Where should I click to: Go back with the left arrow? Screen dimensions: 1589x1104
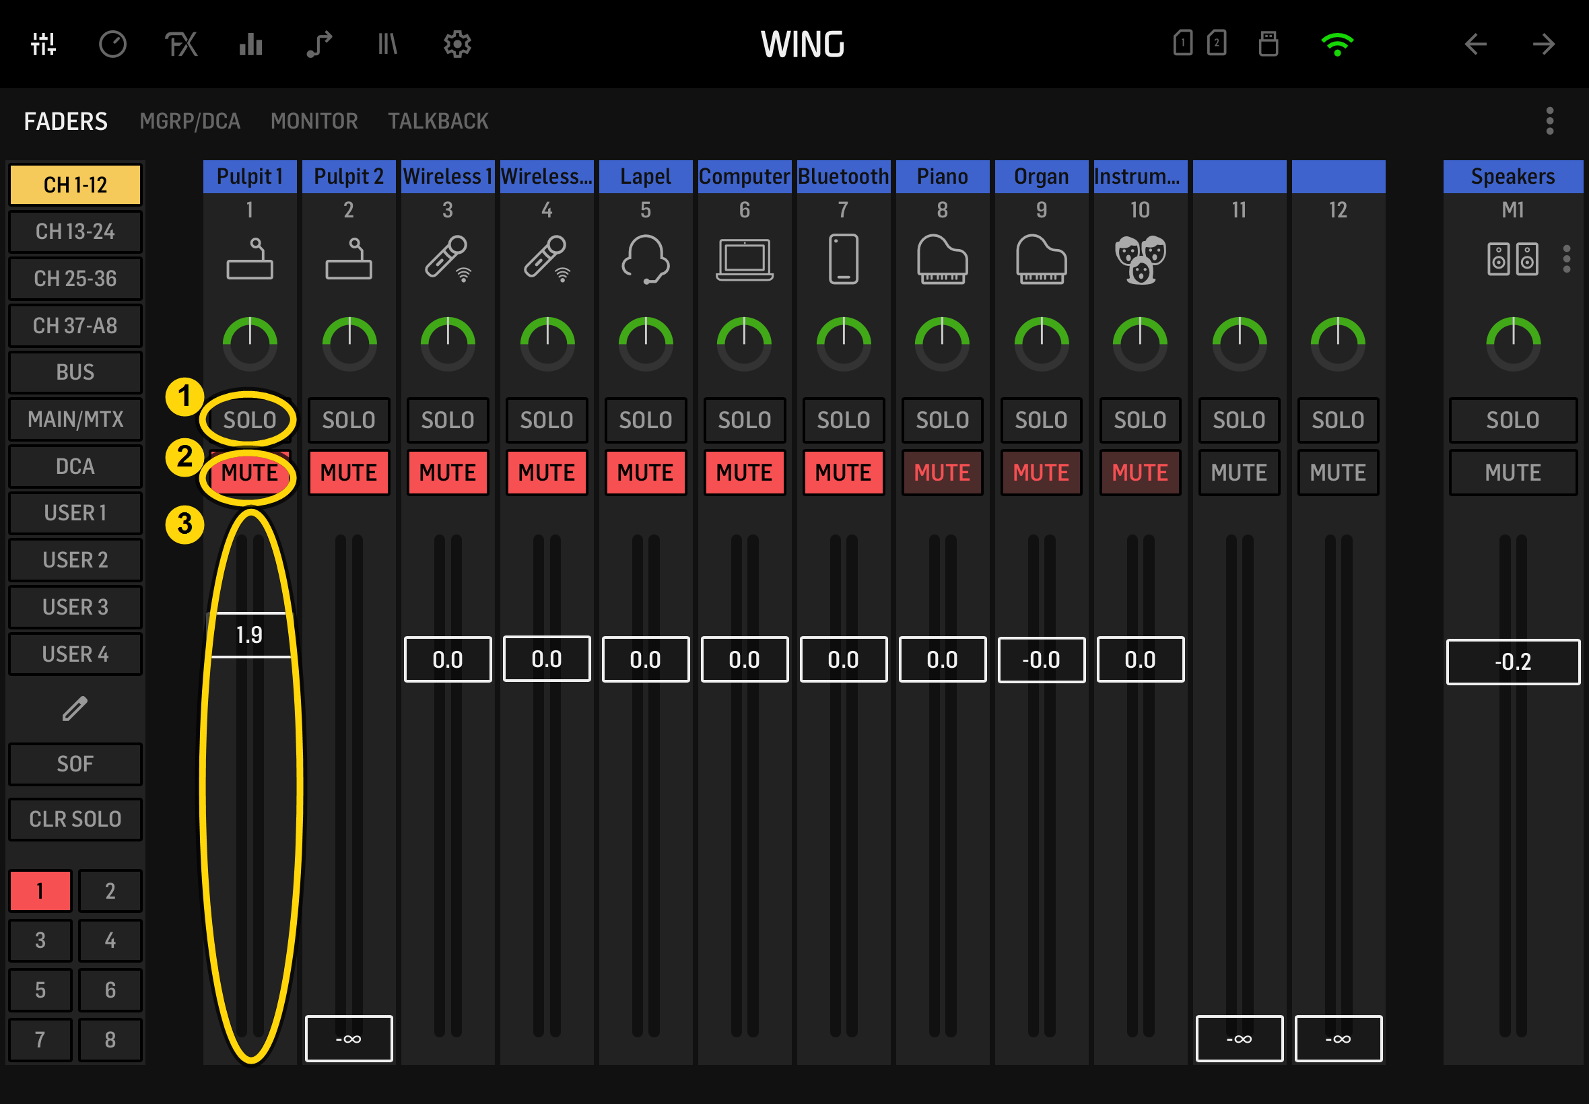(1475, 44)
